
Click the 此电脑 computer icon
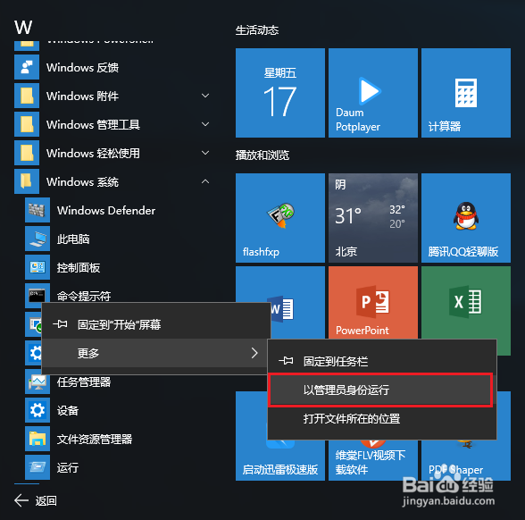click(x=37, y=239)
